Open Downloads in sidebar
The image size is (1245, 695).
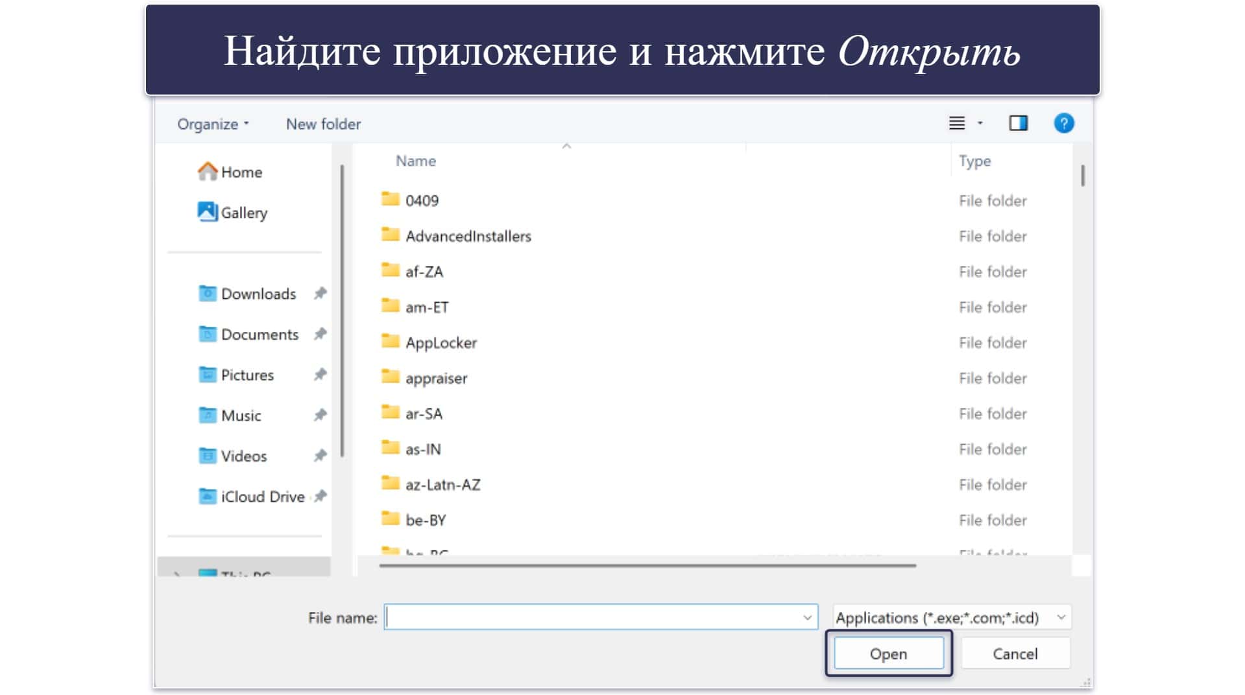pos(258,294)
